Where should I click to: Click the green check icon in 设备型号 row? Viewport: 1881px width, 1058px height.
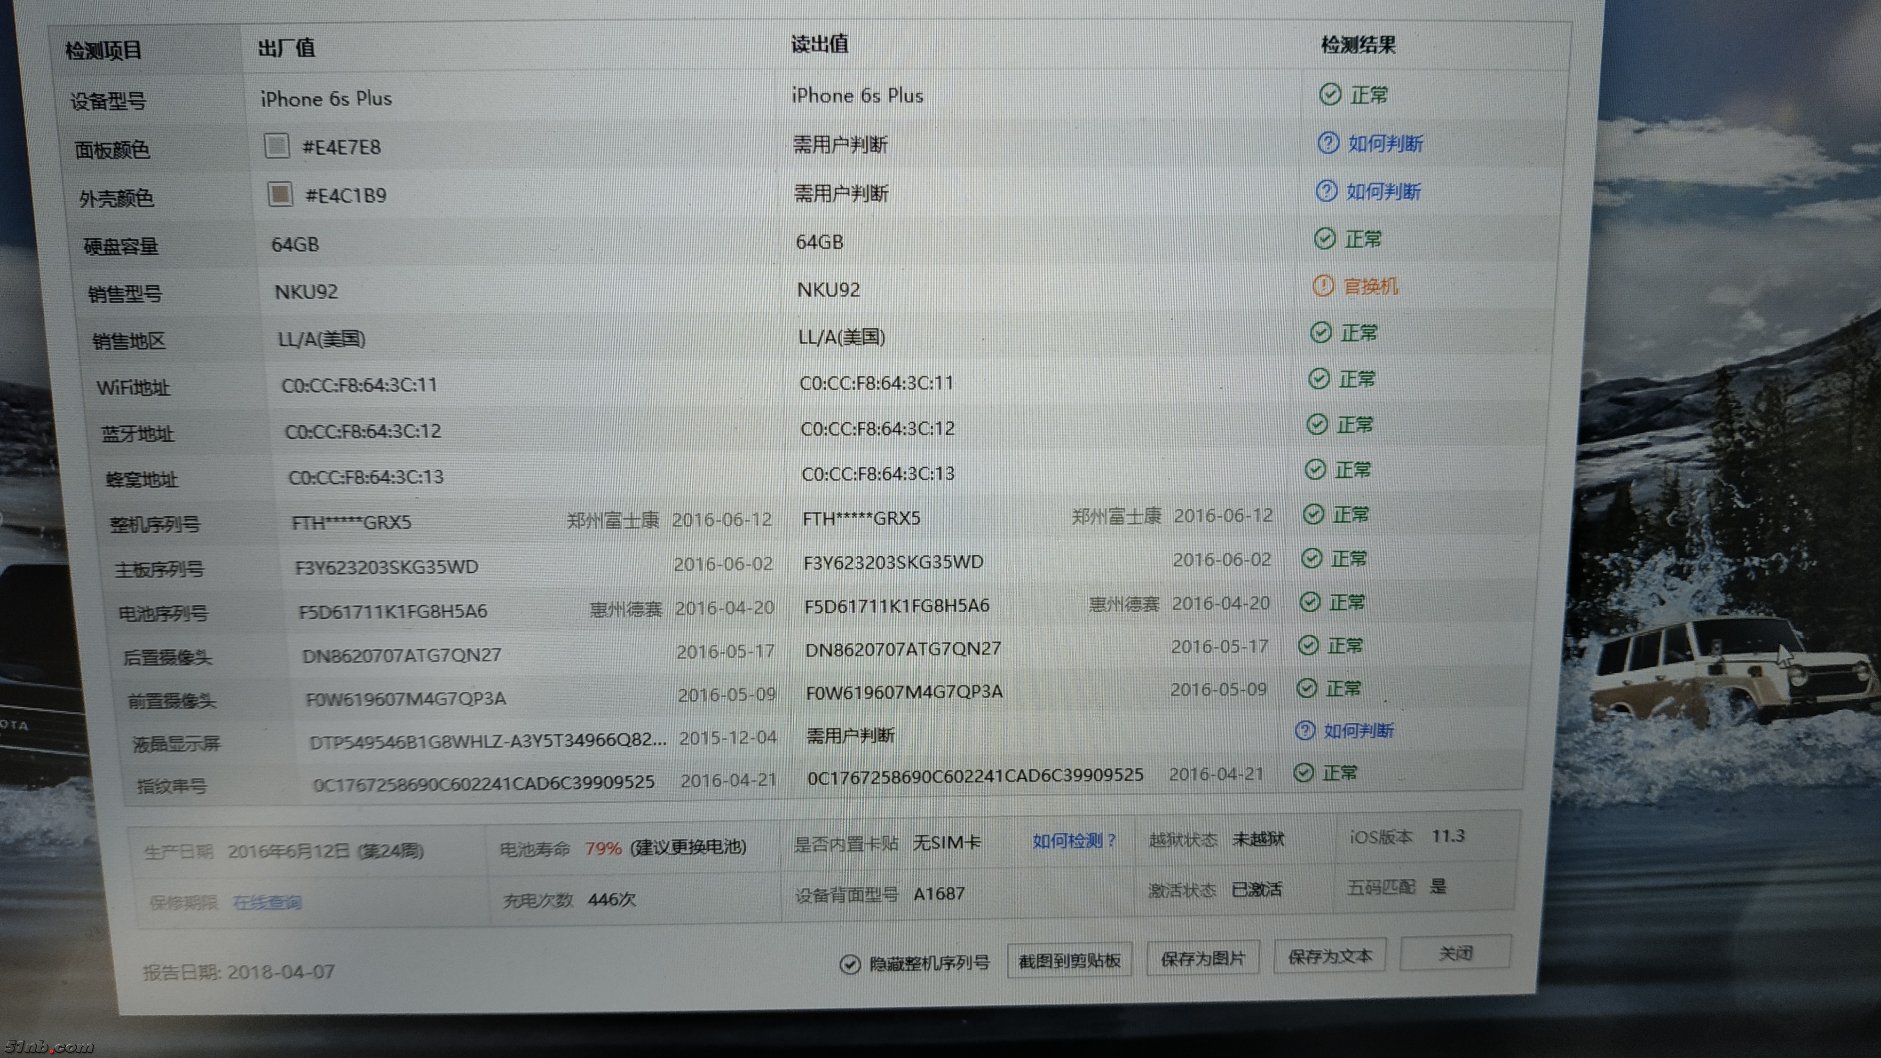coord(1330,94)
